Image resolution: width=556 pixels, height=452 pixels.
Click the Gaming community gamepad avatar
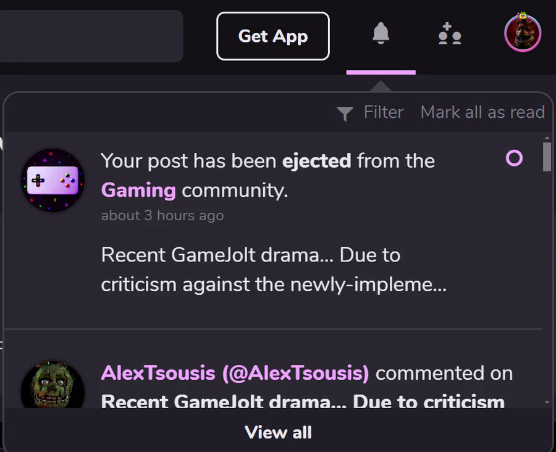53,180
